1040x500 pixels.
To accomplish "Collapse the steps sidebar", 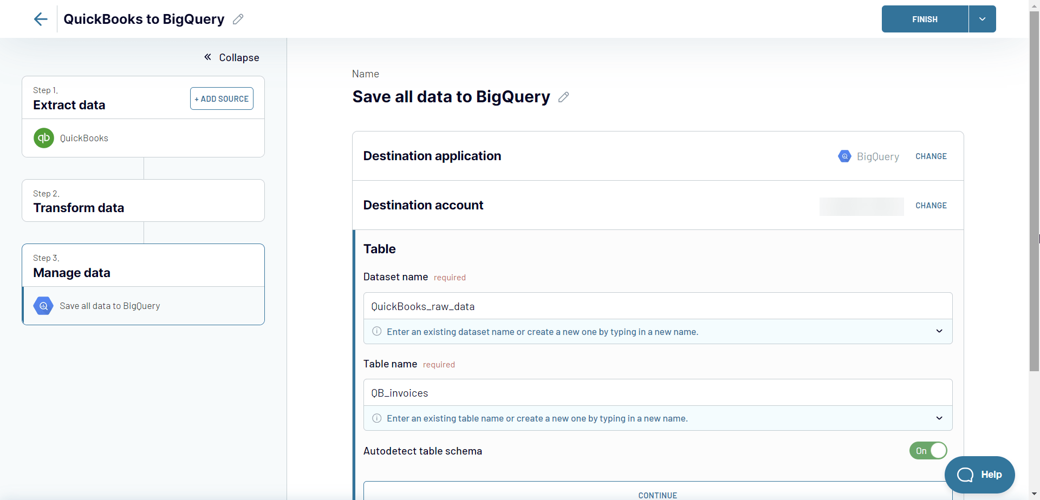I will 231,57.
